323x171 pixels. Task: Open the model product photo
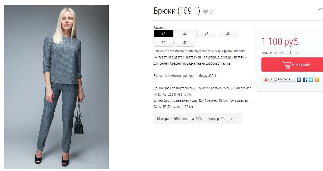(x=56, y=87)
